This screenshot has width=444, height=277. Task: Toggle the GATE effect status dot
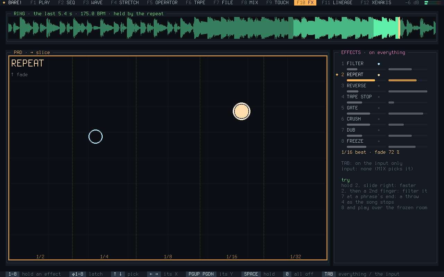coord(379,108)
